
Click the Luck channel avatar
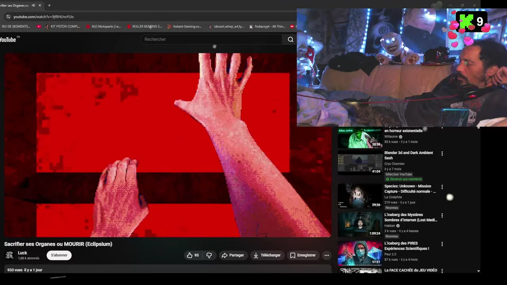click(x=10, y=255)
